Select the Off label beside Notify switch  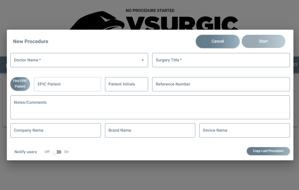[x=47, y=152]
